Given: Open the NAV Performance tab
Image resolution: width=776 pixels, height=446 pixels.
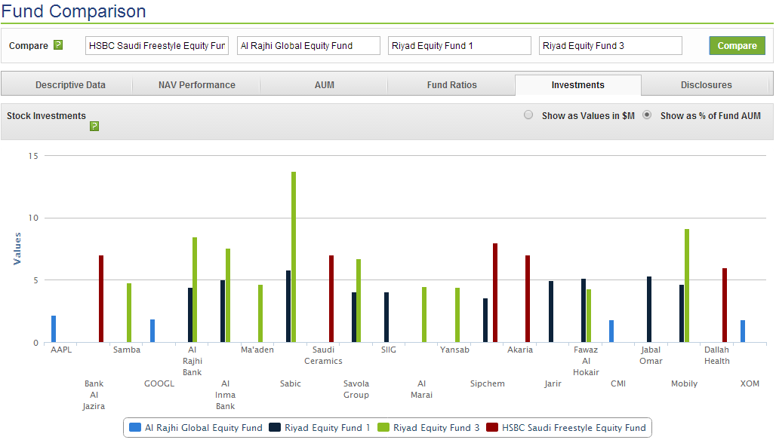Looking at the screenshot, I should click(196, 85).
